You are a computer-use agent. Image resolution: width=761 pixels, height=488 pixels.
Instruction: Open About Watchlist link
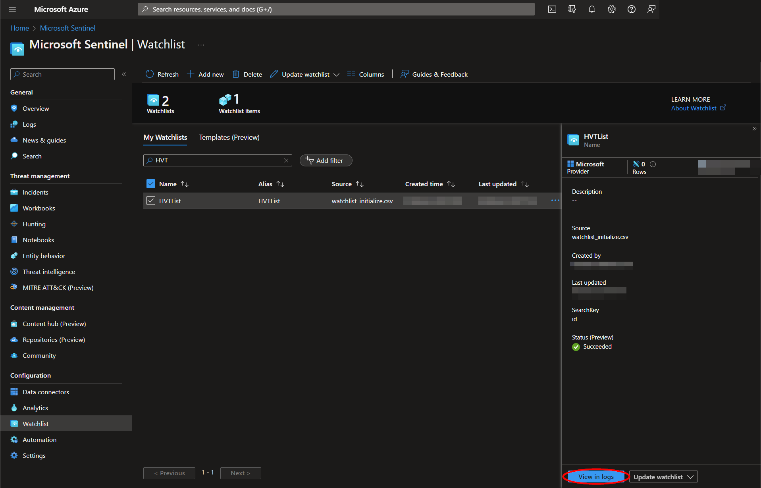698,108
